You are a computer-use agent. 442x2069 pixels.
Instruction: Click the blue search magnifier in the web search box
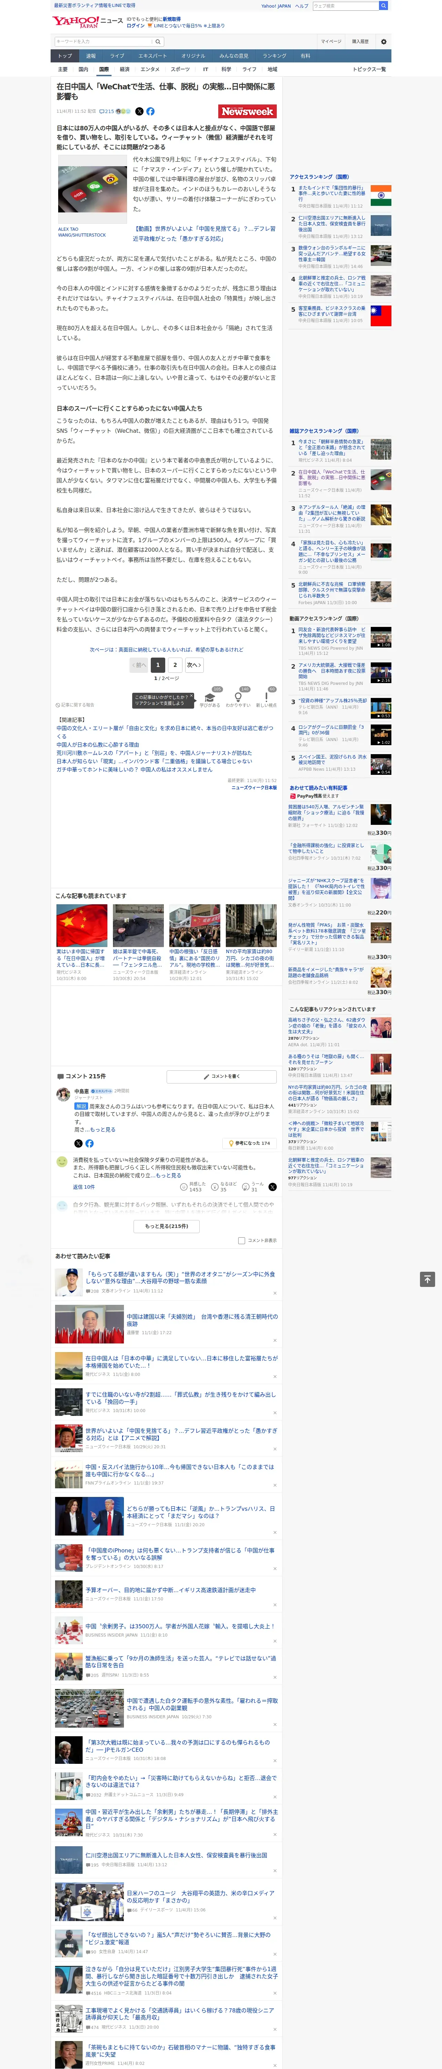(383, 6)
